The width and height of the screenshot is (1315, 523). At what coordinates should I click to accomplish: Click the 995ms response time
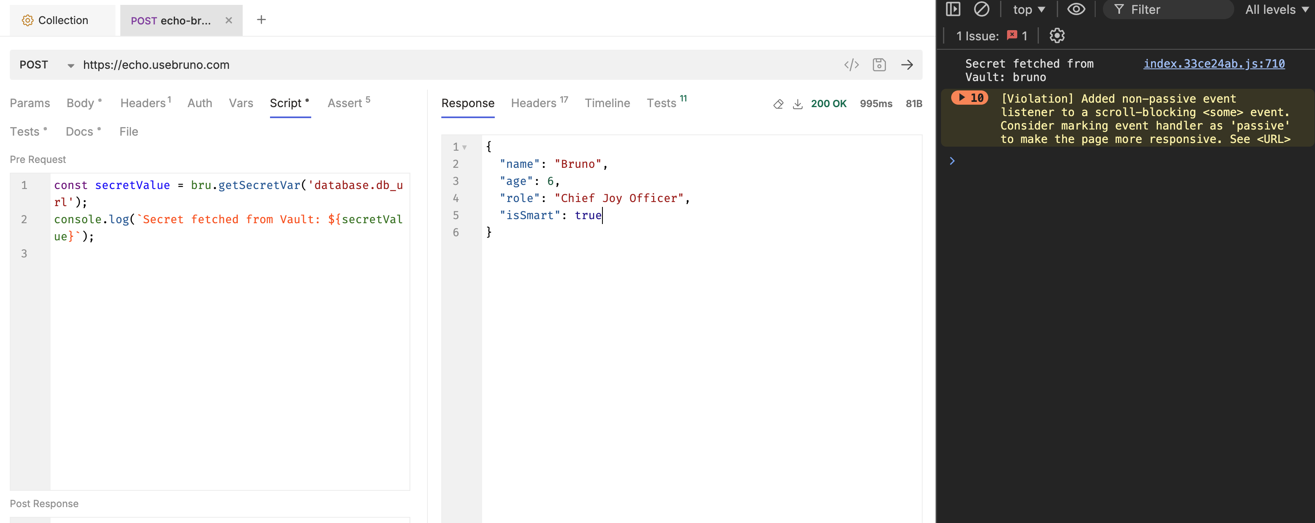[x=875, y=103]
